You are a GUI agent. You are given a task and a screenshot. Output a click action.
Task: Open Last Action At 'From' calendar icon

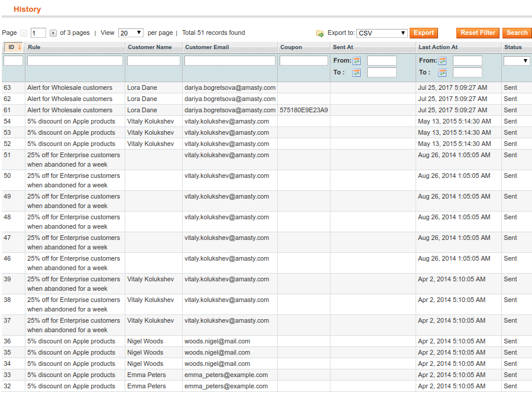click(x=442, y=61)
